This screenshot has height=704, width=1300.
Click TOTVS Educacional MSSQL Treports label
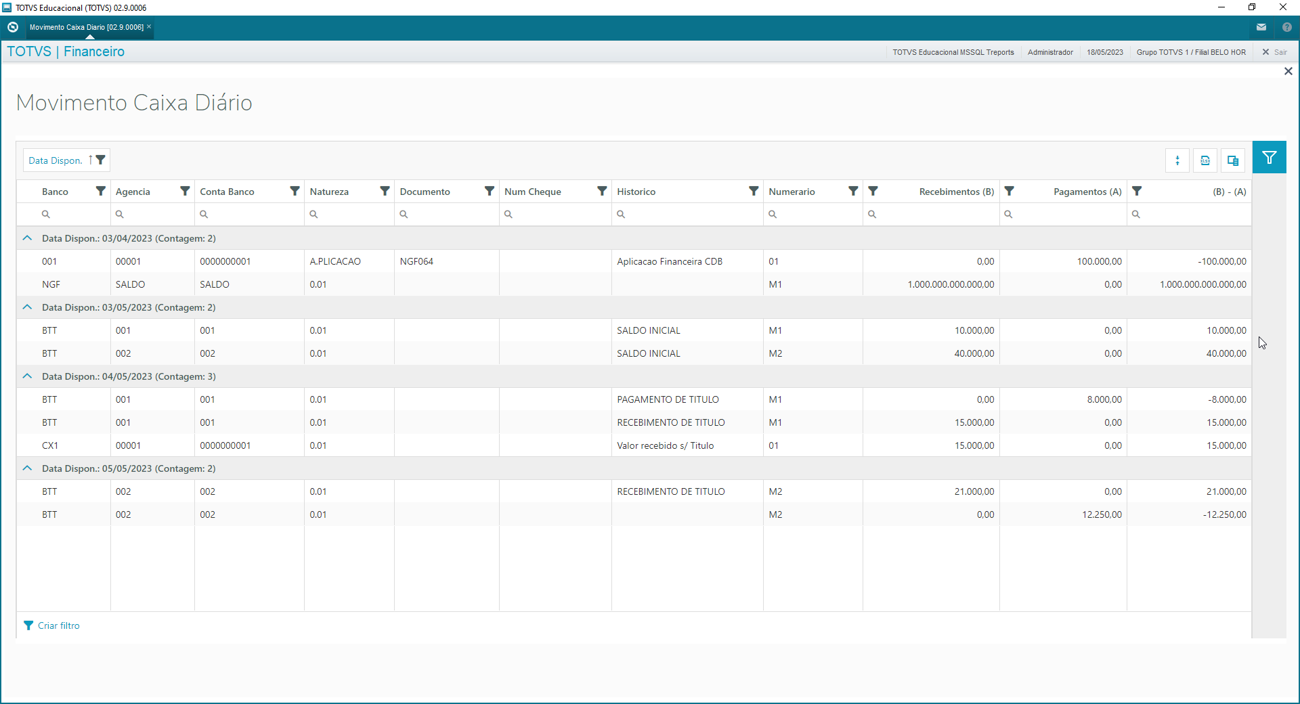pos(953,52)
